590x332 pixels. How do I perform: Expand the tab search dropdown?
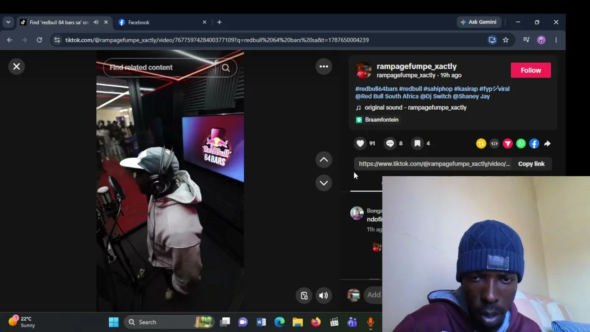tap(8, 22)
